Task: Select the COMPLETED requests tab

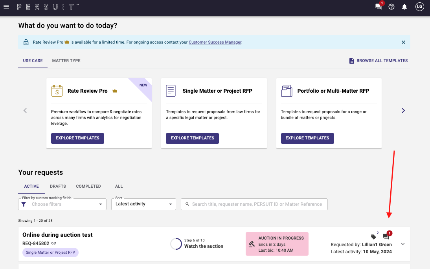Action: click(88, 186)
